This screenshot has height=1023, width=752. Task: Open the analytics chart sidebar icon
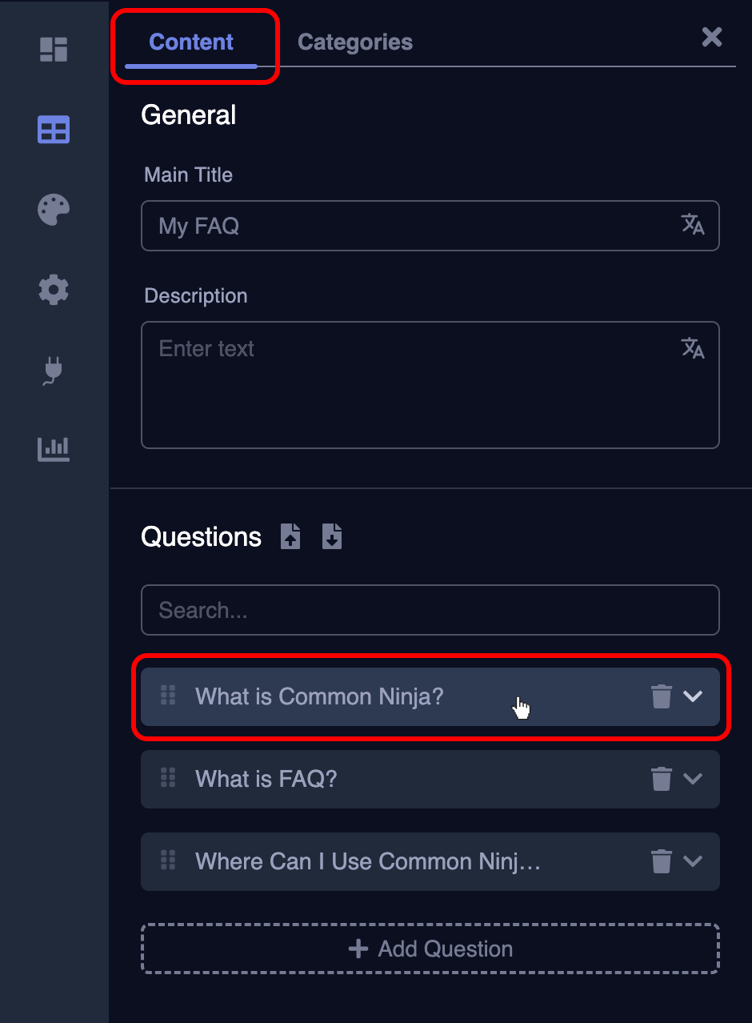point(54,449)
